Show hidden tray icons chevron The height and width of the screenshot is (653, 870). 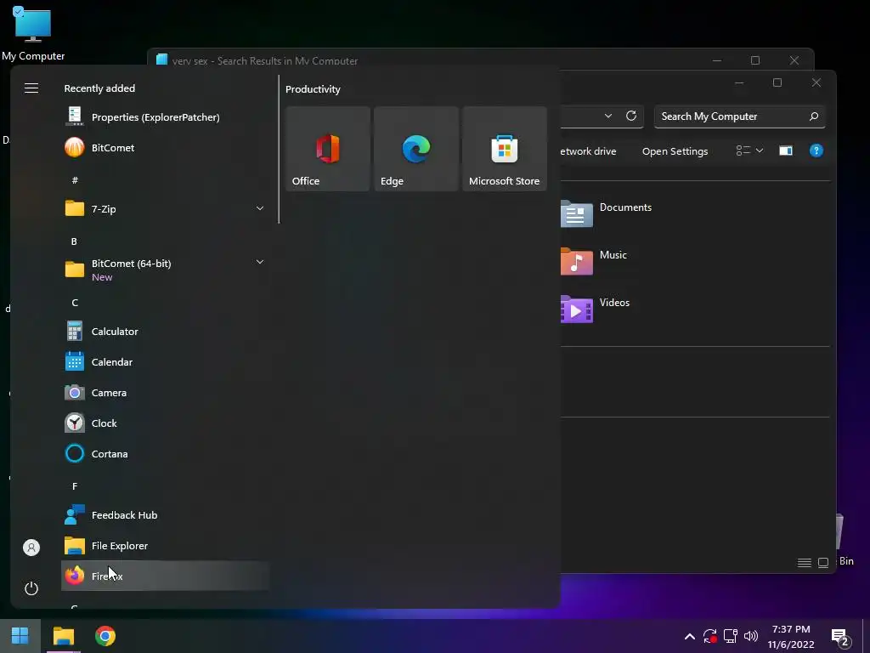[x=690, y=636]
